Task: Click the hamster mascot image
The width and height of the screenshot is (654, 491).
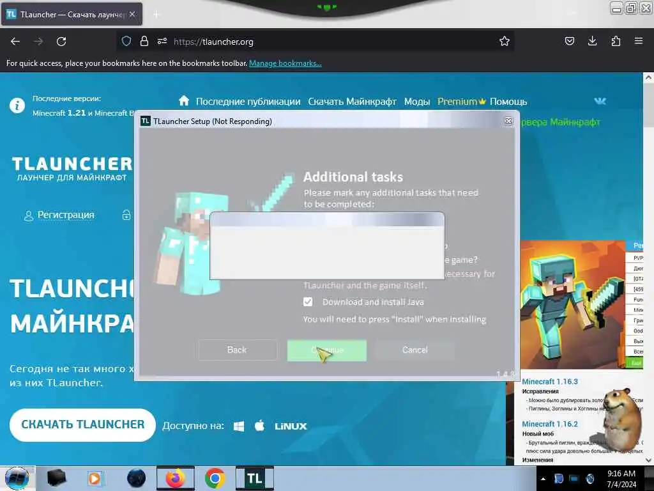Action: click(x=621, y=419)
